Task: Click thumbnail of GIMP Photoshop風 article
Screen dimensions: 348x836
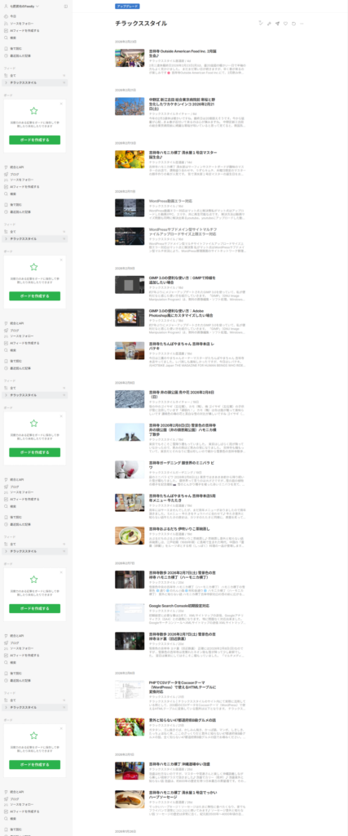Action: click(x=130, y=318)
